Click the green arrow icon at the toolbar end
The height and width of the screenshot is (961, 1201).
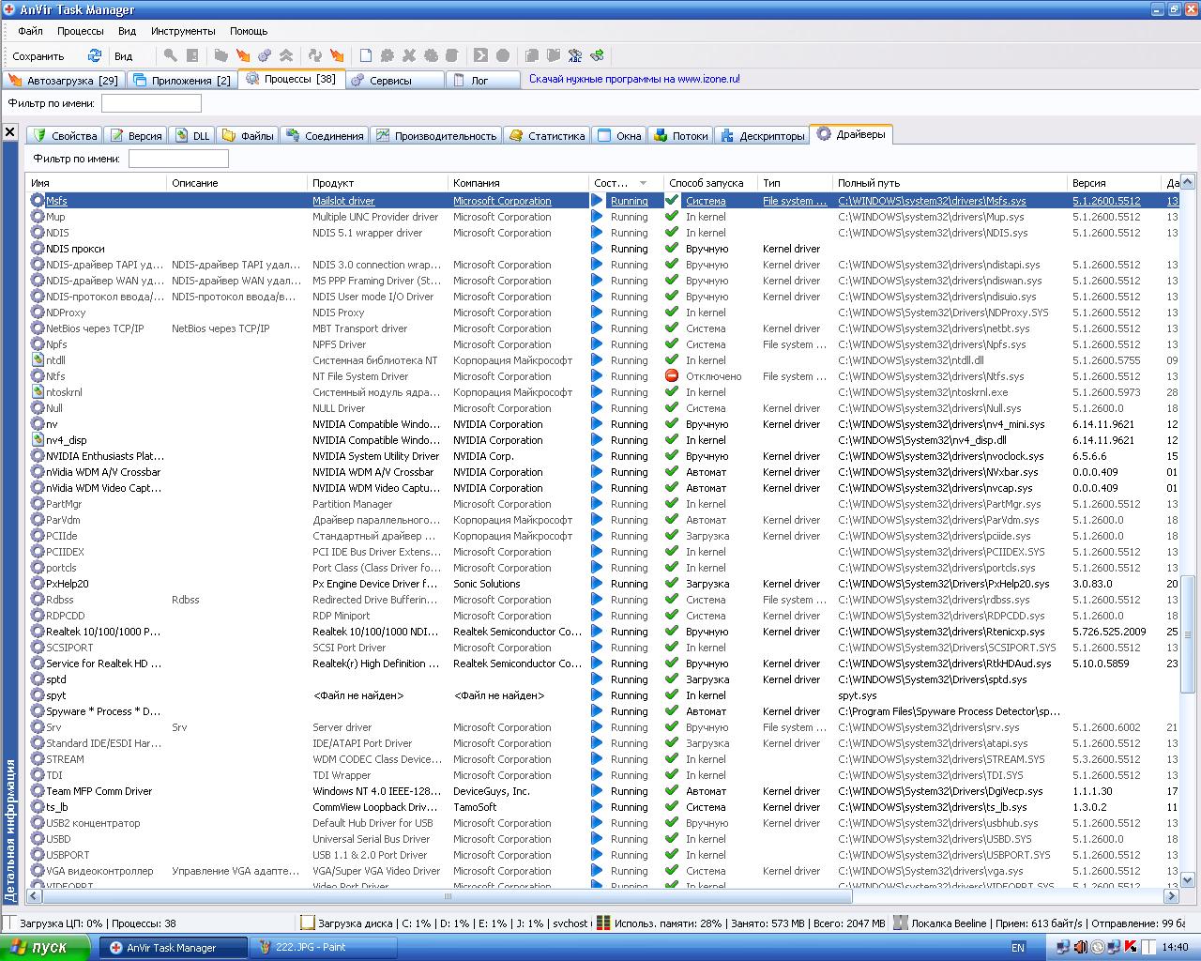click(597, 56)
